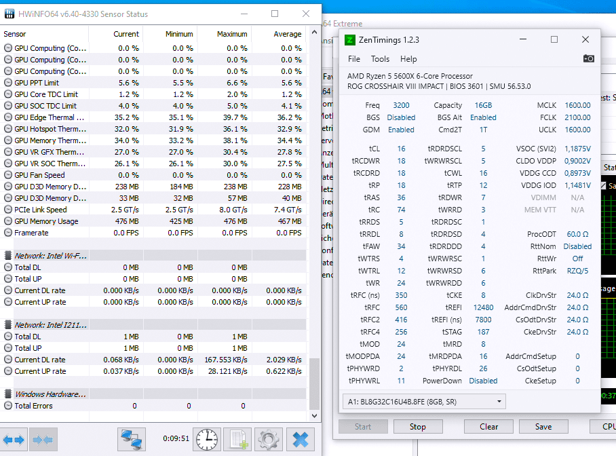Click the sensor icon beside GPU Edge Thermal
Image resolution: width=616 pixels, height=456 pixels.
(x=8, y=117)
